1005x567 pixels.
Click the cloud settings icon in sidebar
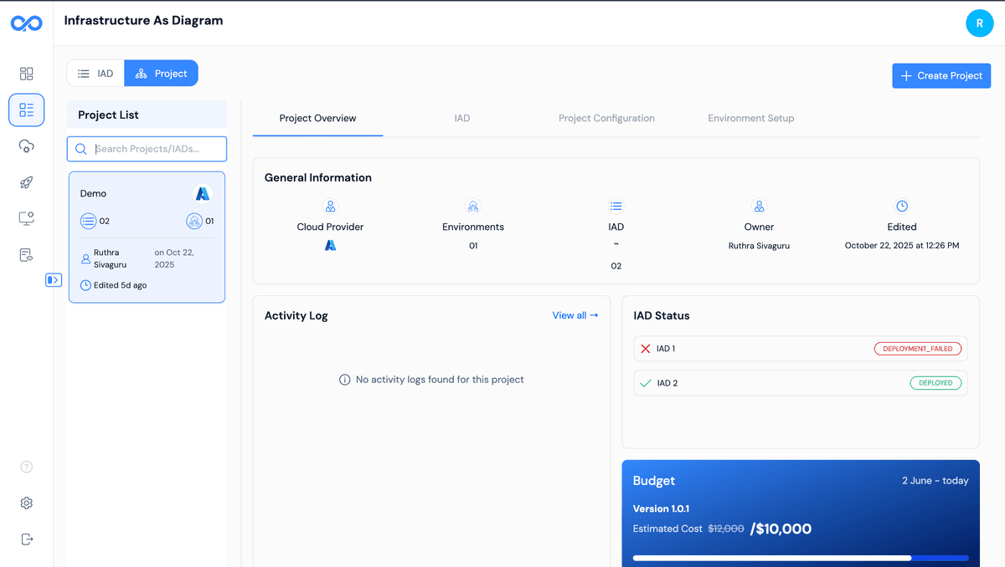point(26,146)
